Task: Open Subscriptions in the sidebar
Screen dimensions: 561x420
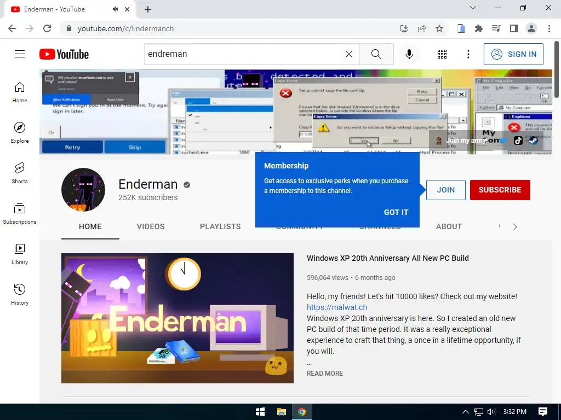Action: pyautogui.click(x=20, y=214)
